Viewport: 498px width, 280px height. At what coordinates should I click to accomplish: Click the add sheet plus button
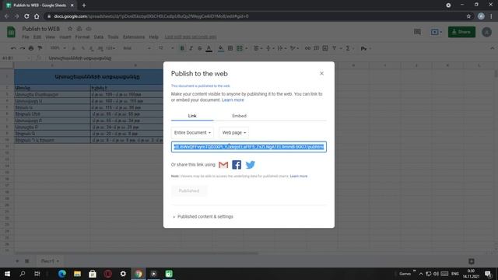[17, 261]
